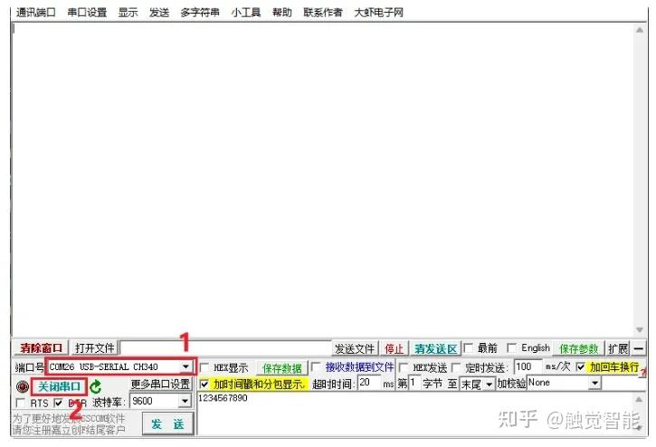This screenshot has height=447, width=656.
Task: Open the 加校验 None dropdown
Action: click(x=594, y=383)
